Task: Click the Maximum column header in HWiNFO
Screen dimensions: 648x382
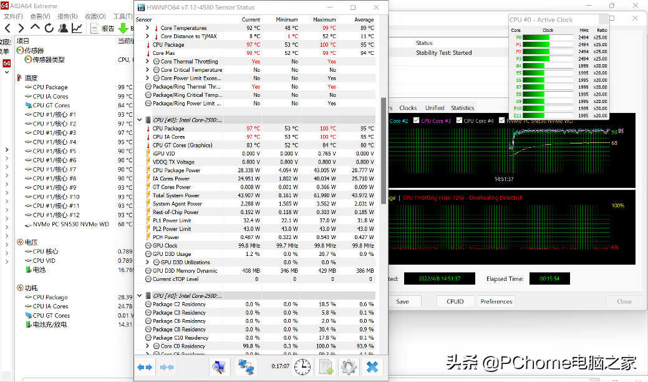Action: pos(324,19)
